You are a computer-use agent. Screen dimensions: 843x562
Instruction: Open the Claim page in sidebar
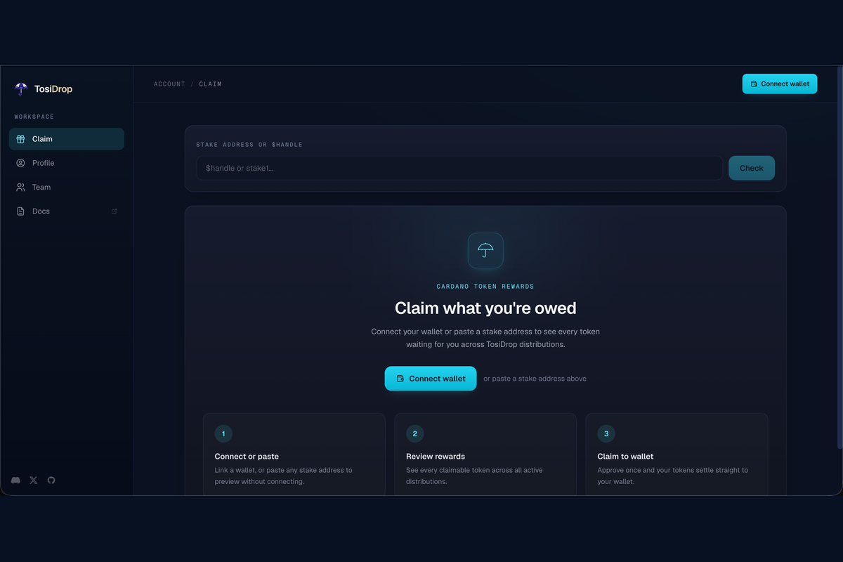[67, 139]
